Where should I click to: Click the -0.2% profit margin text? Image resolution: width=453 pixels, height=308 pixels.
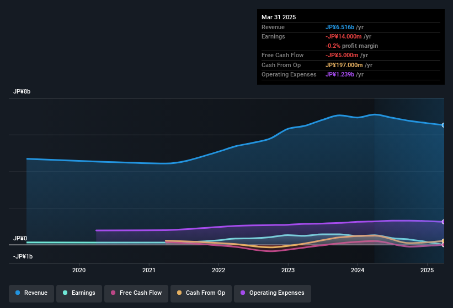(351, 46)
